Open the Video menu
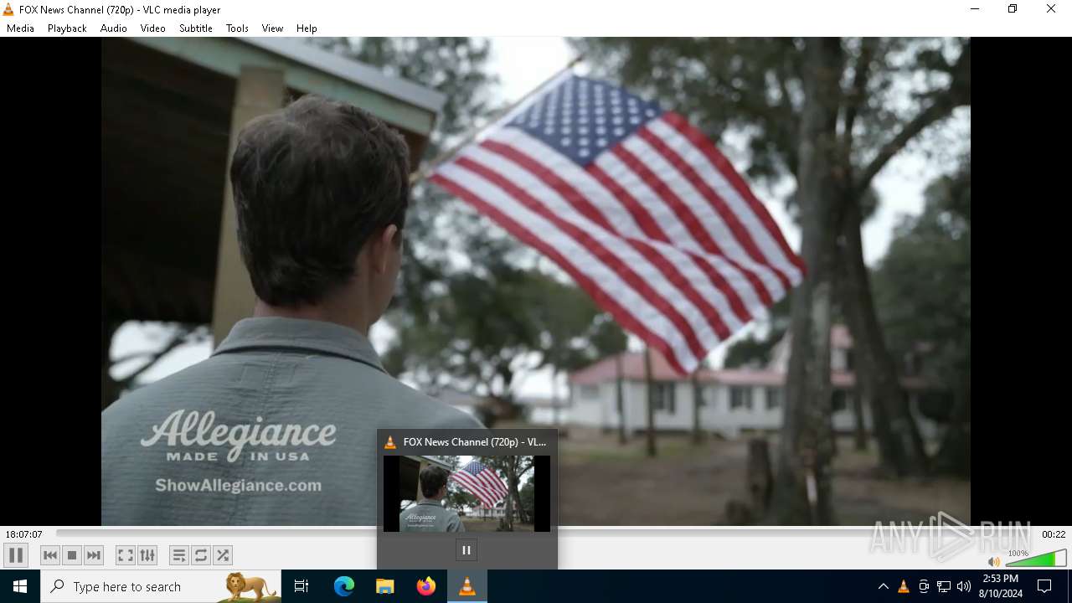The height and width of the screenshot is (603, 1072). [x=153, y=28]
